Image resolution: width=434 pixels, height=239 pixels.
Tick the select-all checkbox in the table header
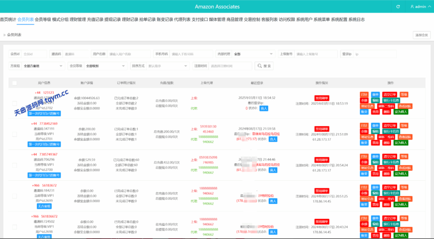click(x=15, y=83)
